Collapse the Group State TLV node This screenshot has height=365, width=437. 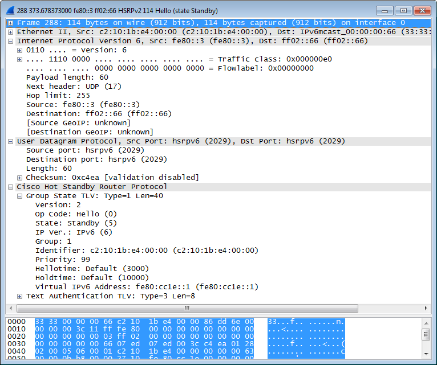[x=19, y=196]
